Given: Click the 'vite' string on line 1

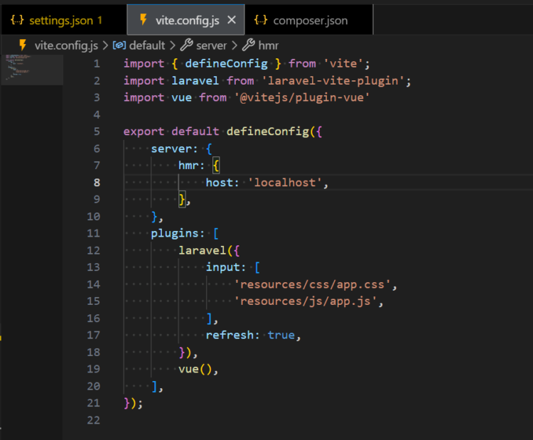Looking at the screenshot, I should point(343,63).
